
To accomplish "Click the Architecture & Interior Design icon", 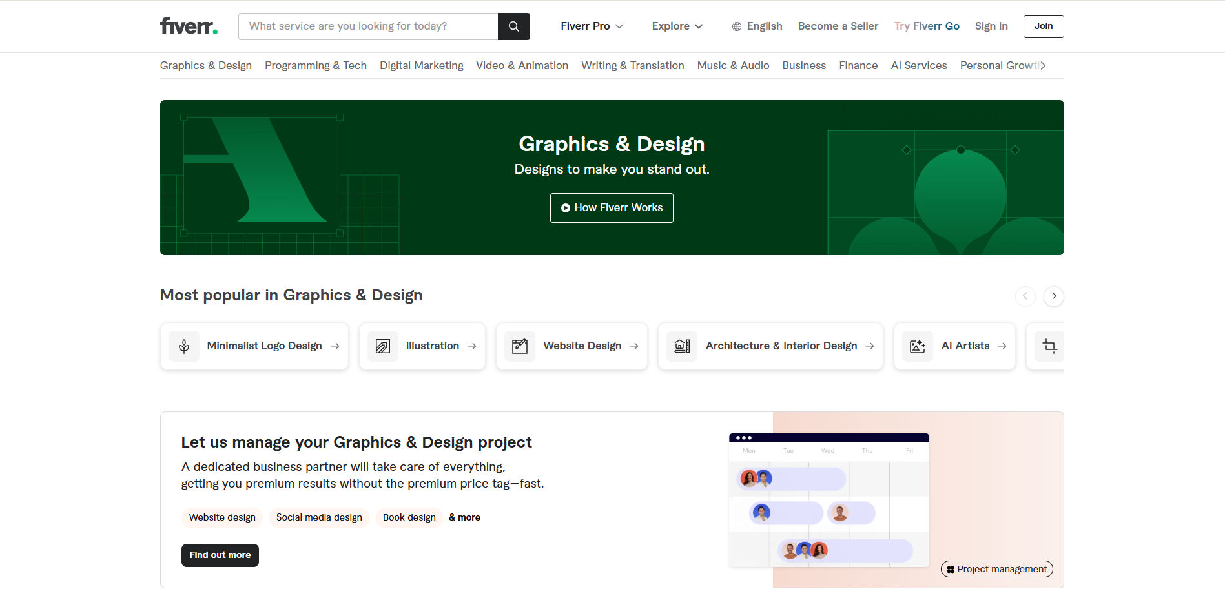I will [681, 346].
